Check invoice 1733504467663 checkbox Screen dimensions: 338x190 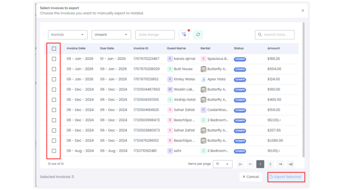pyautogui.click(x=54, y=90)
